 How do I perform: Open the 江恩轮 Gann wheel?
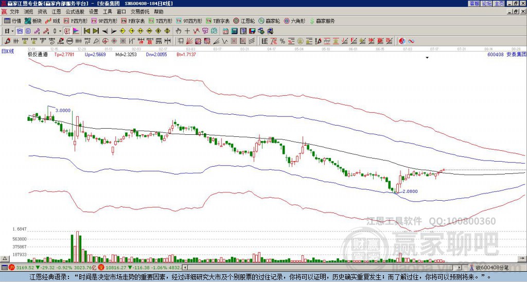coord(244,21)
